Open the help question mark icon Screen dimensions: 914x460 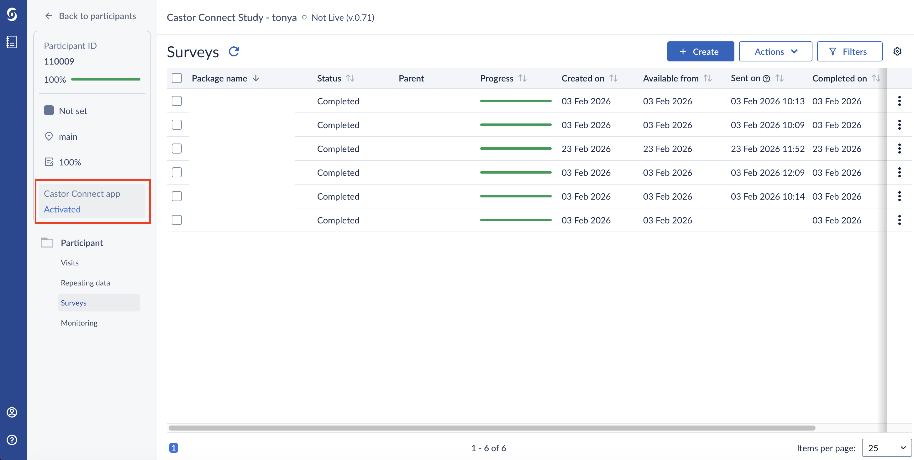[x=12, y=440]
